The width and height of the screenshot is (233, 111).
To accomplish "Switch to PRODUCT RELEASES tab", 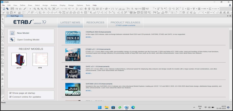I will pos(125,23).
